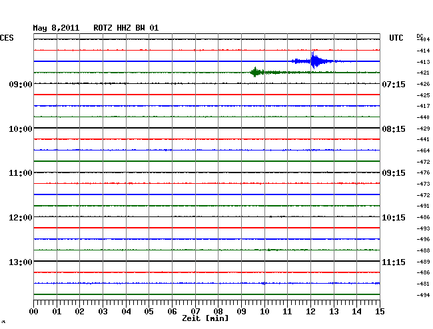Click minute tick label "01" on the bottom axis
Screen dimensions: 433x329
[x=57, y=312]
